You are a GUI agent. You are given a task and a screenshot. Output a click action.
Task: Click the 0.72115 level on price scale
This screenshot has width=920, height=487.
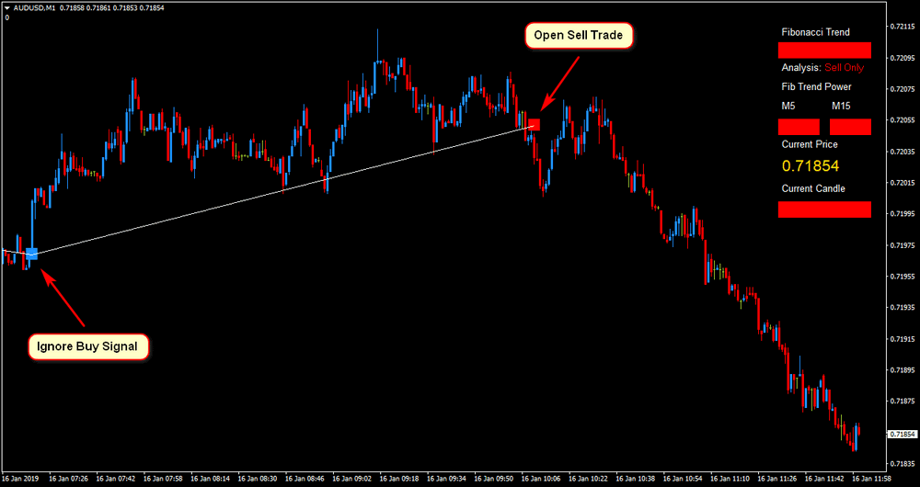tap(902, 27)
